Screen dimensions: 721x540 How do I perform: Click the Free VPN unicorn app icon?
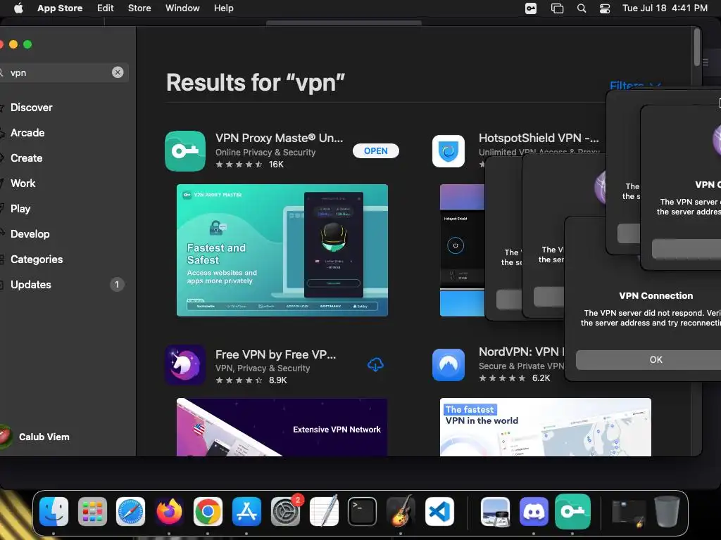[185, 365]
